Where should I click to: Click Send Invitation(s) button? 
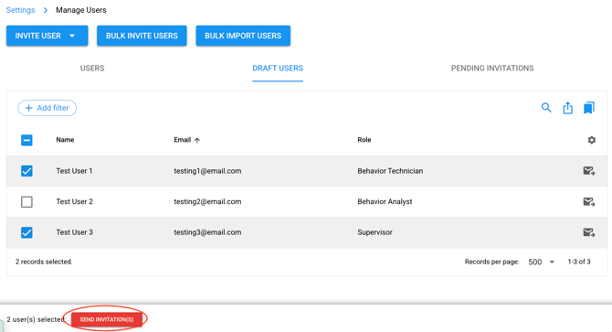tap(107, 319)
